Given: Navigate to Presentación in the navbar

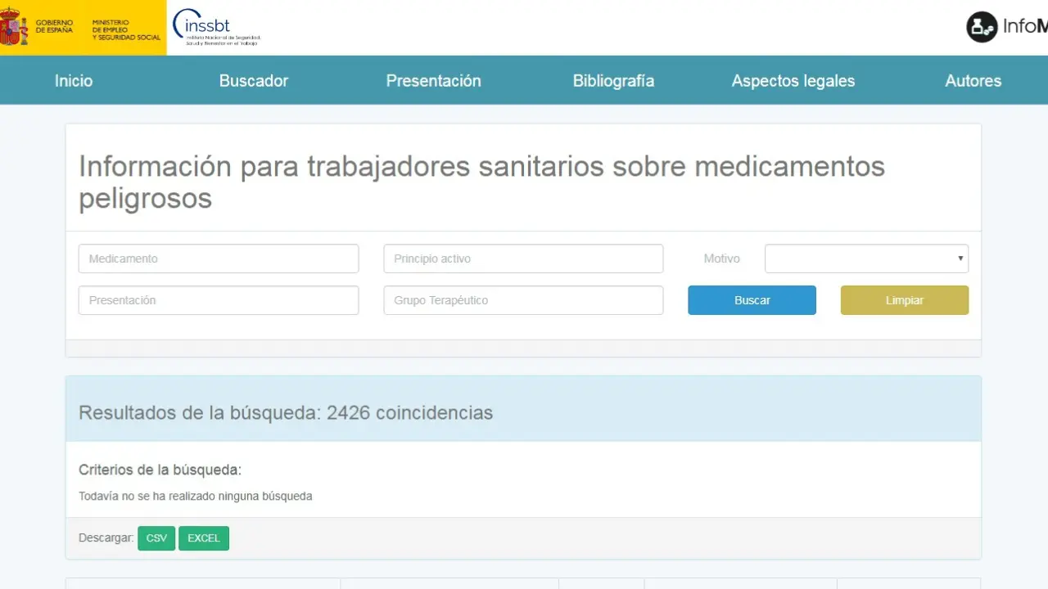Looking at the screenshot, I should tap(433, 81).
